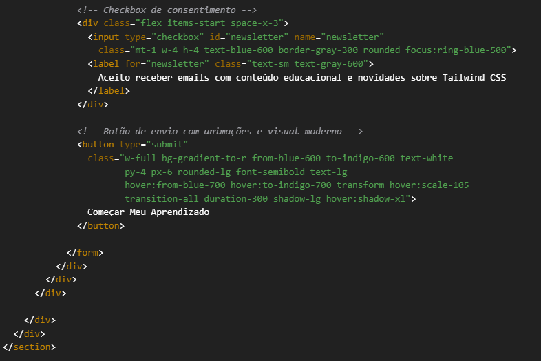Viewport: 541px width, 361px height.
Task: Click the text-sm text-gray-600 class value
Action: [x=308, y=64]
